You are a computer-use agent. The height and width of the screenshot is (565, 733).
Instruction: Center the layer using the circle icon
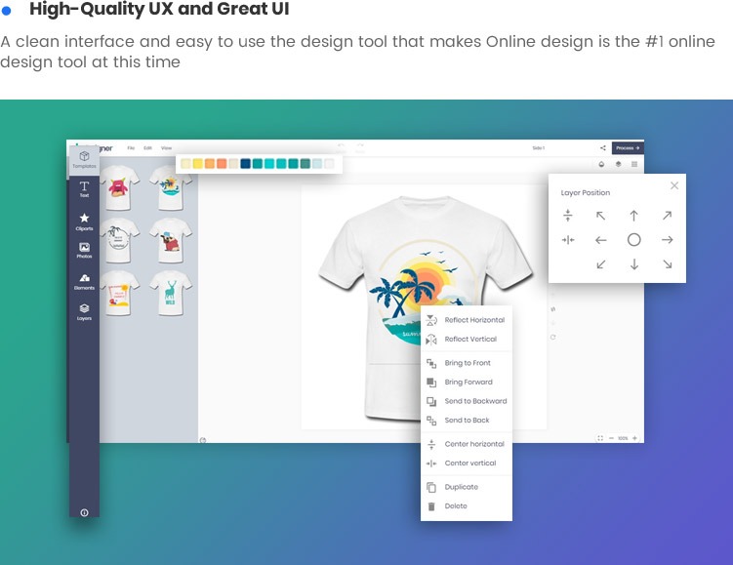coord(633,240)
